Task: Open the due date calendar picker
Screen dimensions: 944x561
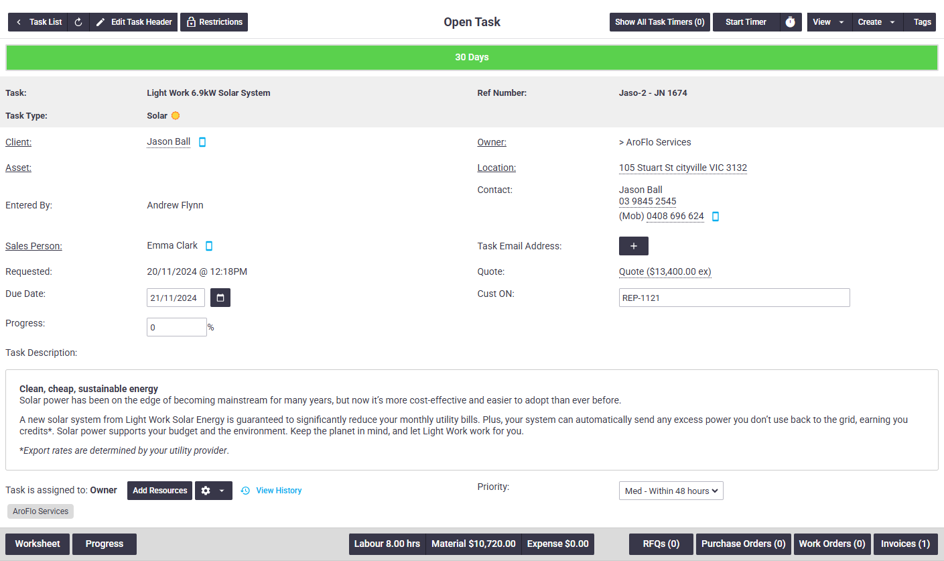Action: (x=220, y=298)
